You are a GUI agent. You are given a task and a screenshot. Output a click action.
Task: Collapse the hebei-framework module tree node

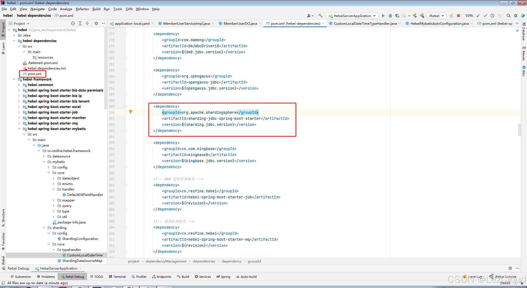click(14, 79)
